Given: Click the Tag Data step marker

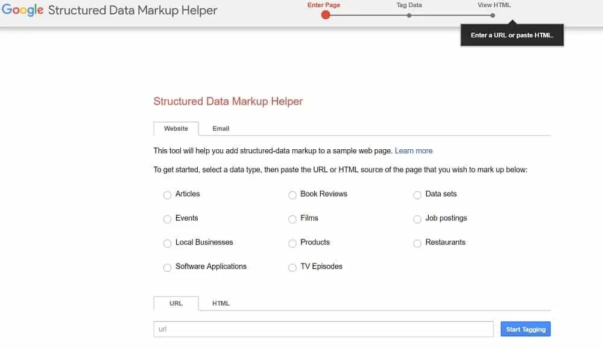Looking at the screenshot, I should coord(409,16).
